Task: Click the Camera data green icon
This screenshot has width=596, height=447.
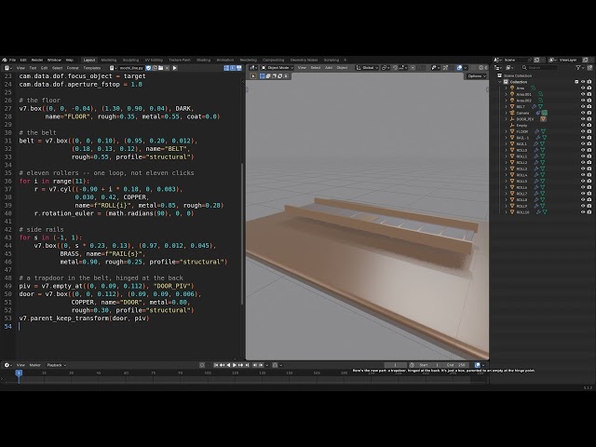Action: pos(544,113)
